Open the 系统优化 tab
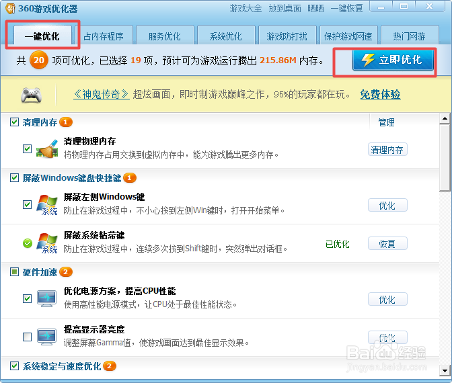 coord(226,36)
